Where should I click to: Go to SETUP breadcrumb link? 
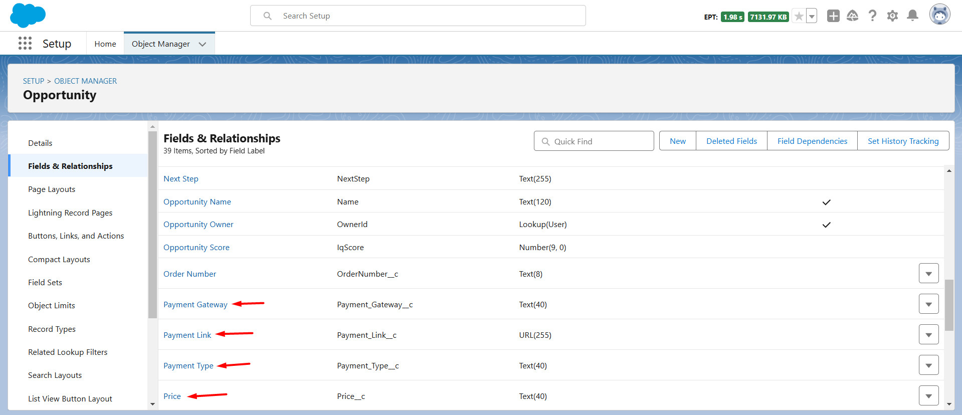click(34, 81)
